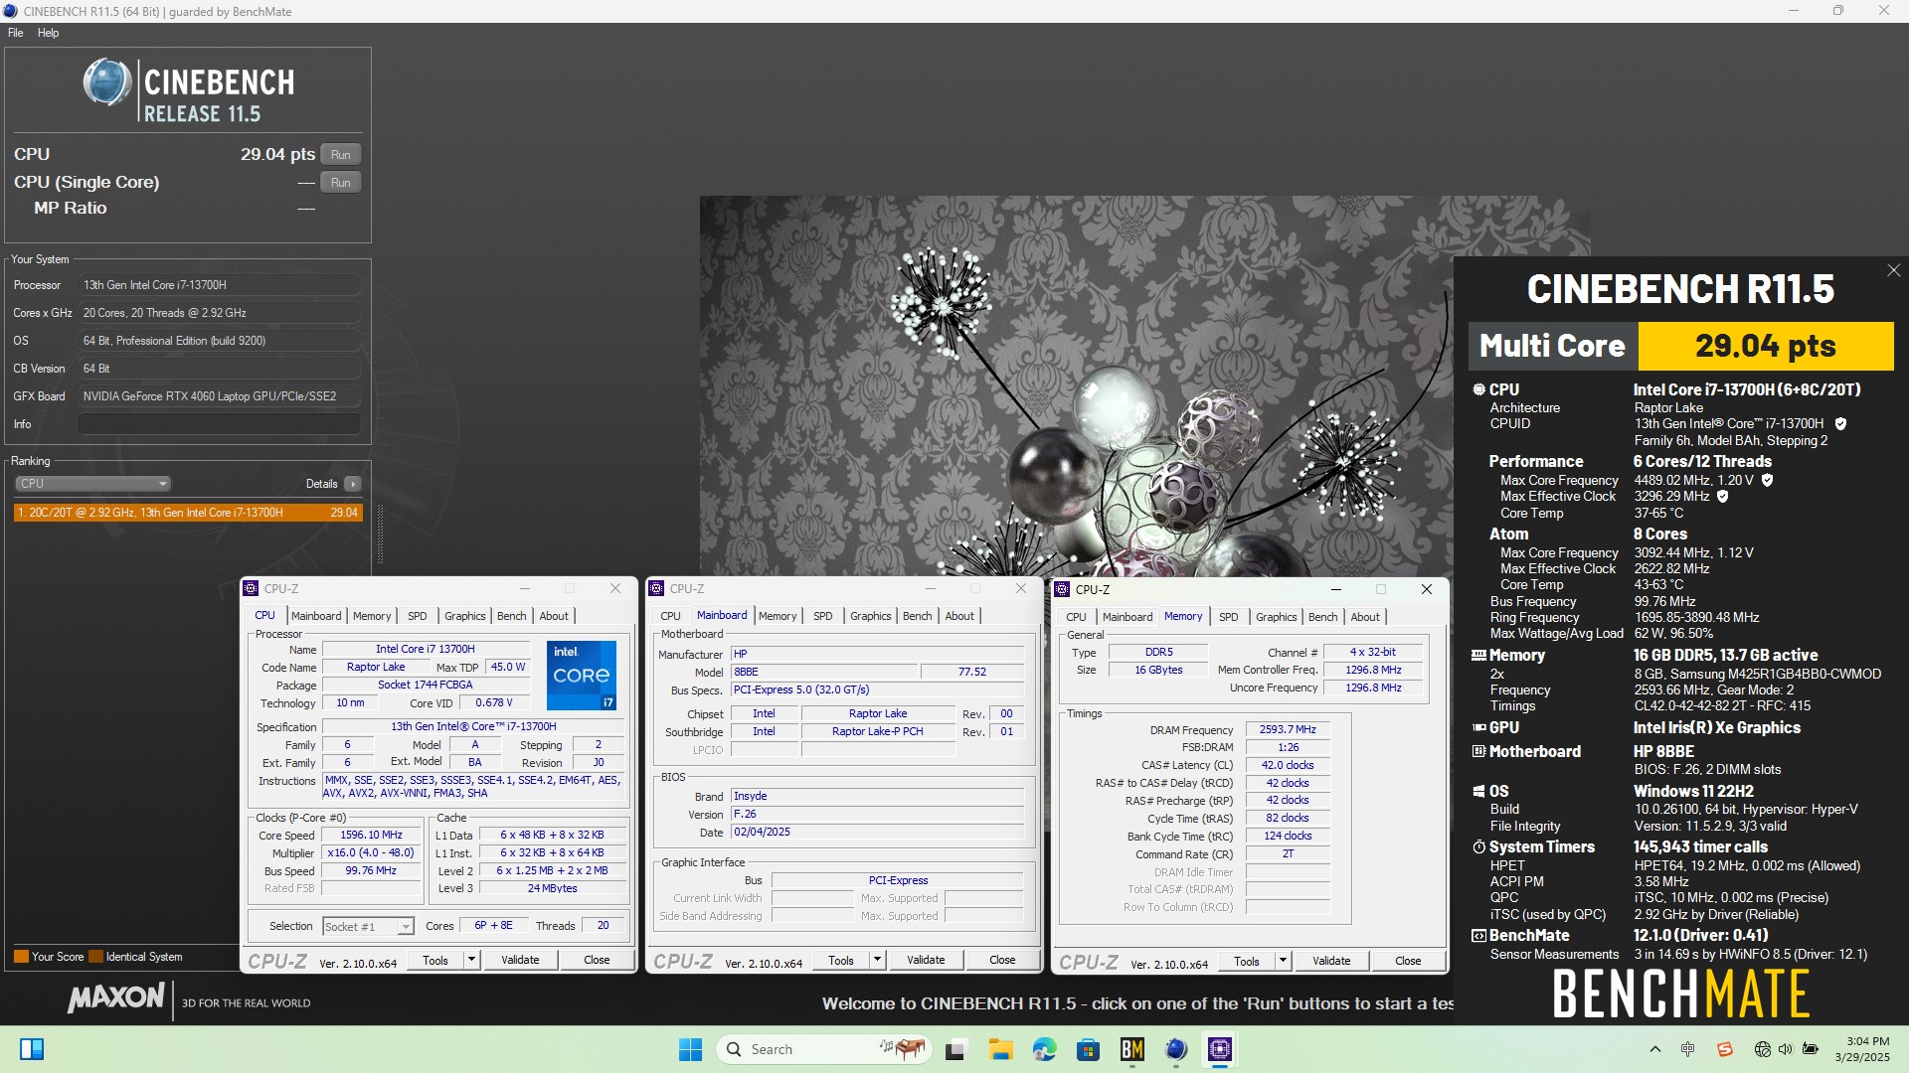Open Graphics tab in the middle CPU-Z window
The width and height of the screenshot is (1909, 1073).
(870, 616)
